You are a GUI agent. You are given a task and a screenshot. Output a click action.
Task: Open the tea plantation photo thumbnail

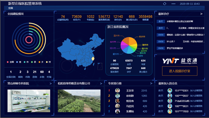pos(79,101)
